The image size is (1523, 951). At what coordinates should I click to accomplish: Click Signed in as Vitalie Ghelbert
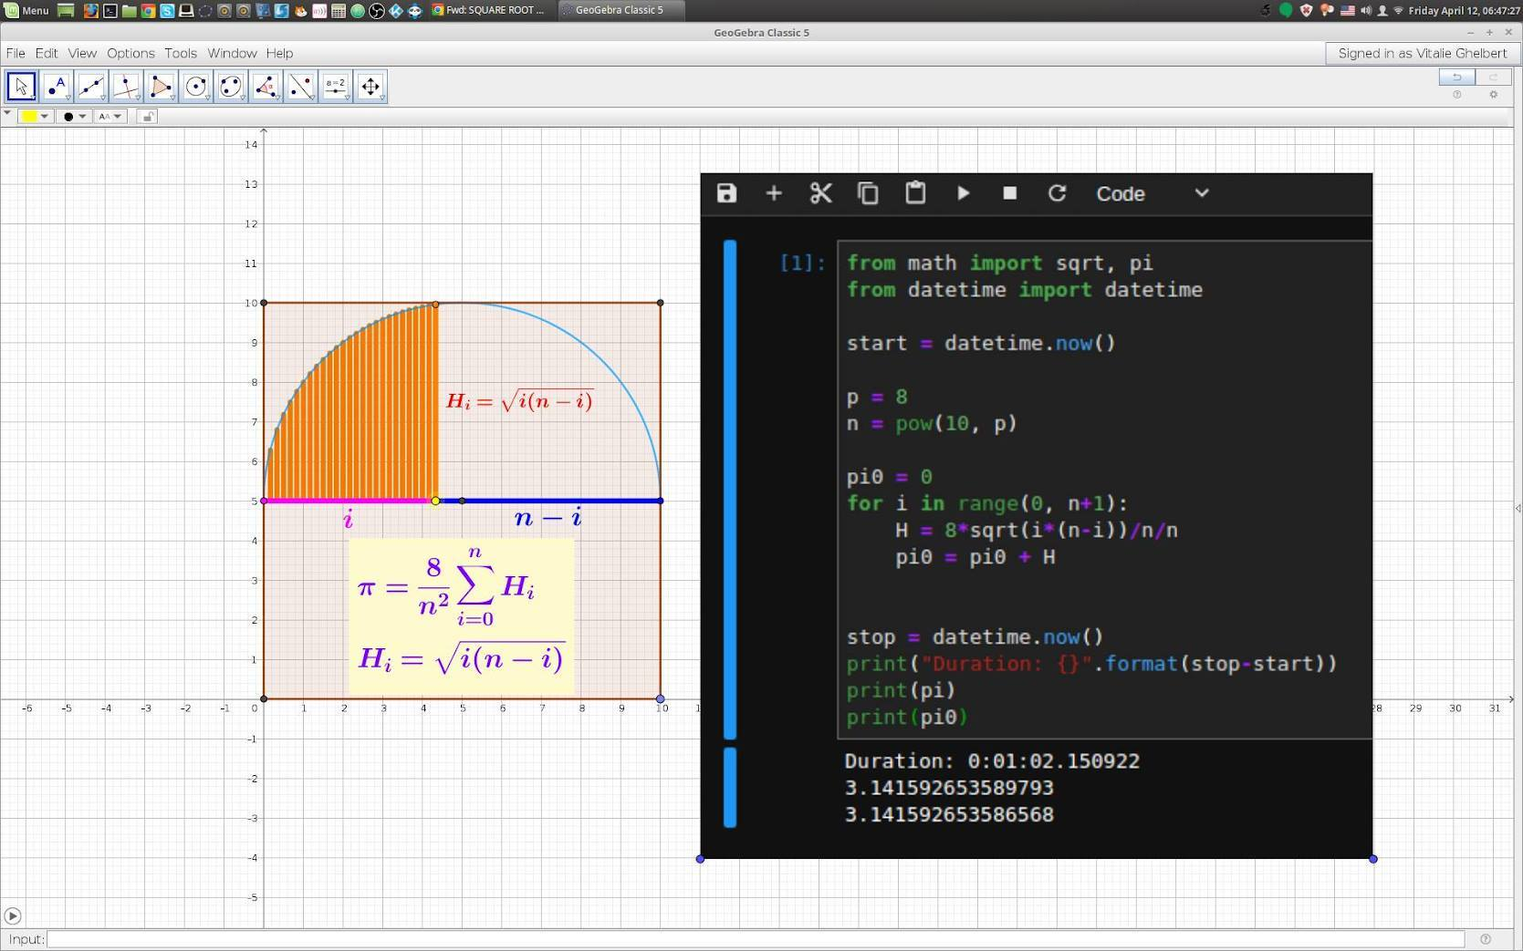point(1422,54)
